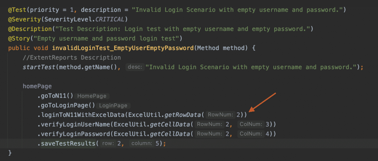Select SeverityLevel.CRITICAL value
This screenshot has width=378, height=161.
point(84,19)
